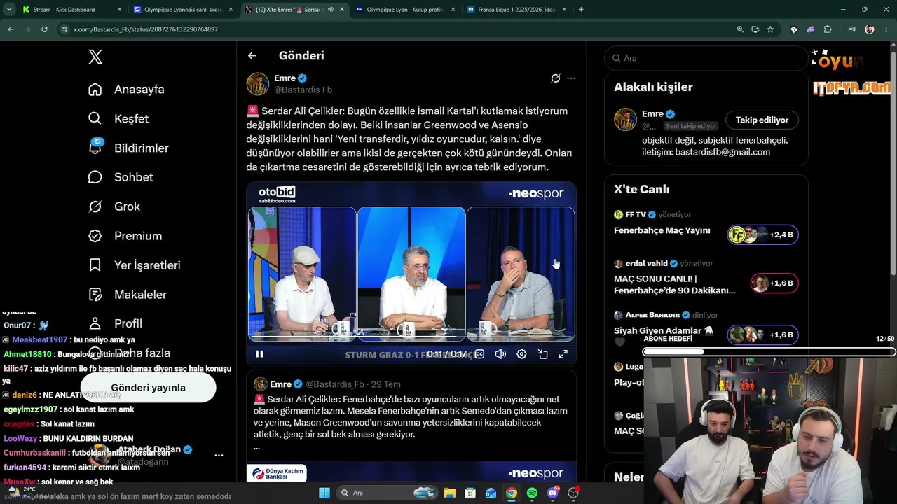Open File Explorer from the taskbar
897x504 pixels.
pos(449,493)
